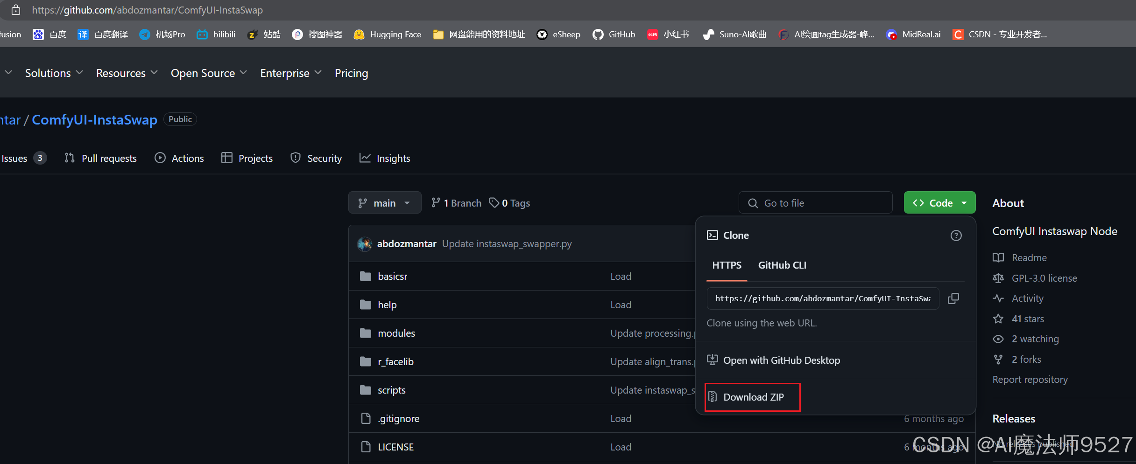Open the CSDN bookmark
Image resolution: width=1136 pixels, height=464 pixels.
pos(1000,34)
